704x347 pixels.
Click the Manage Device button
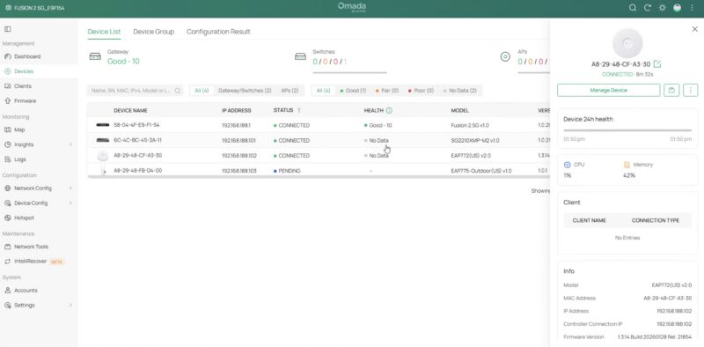pyautogui.click(x=608, y=90)
